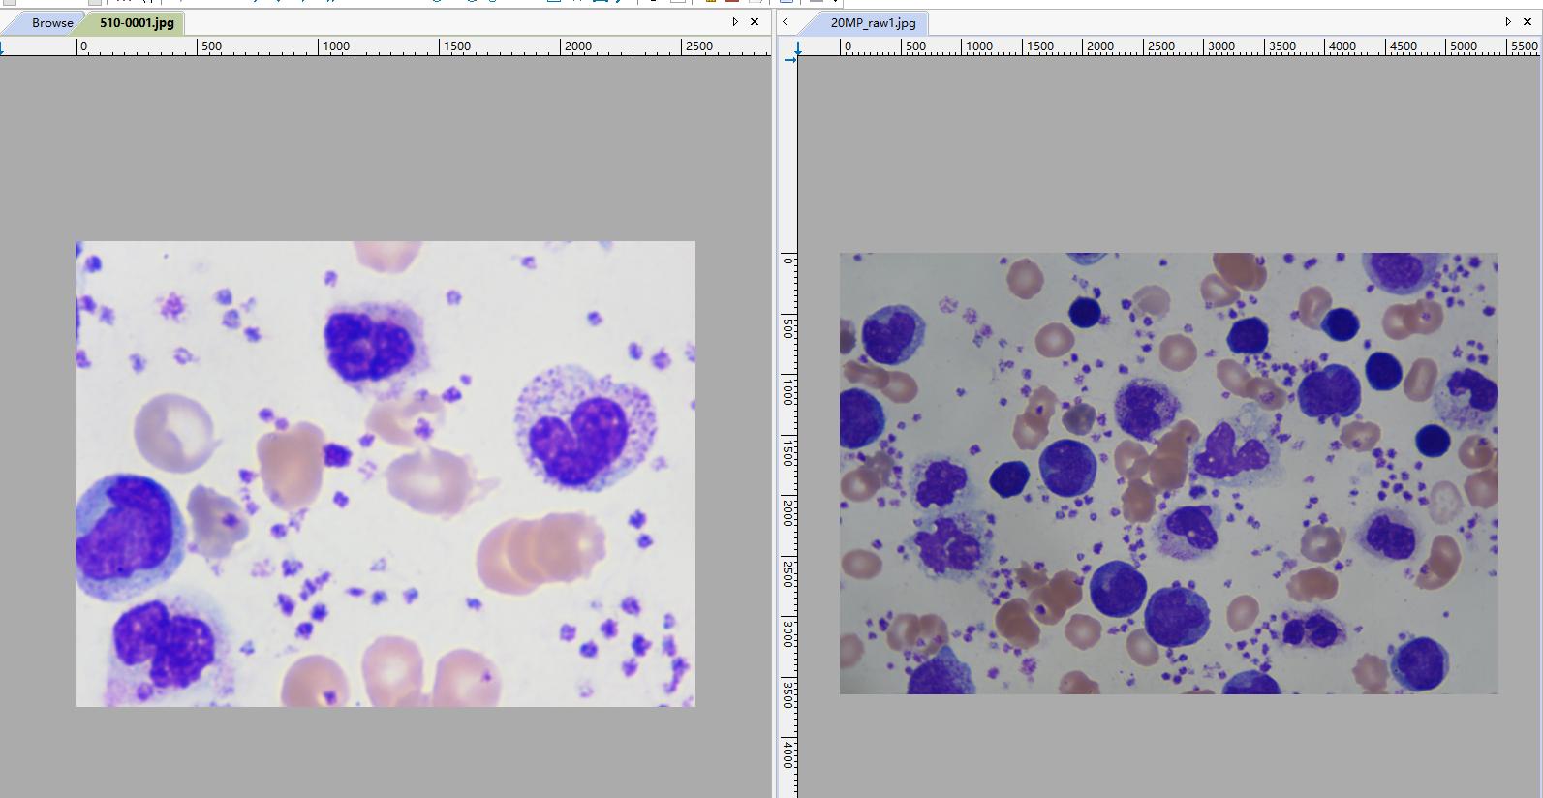1543x798 pixels.
Task: Click the right pane's tab scroll-right arrow
Action: click(1507, 22)
